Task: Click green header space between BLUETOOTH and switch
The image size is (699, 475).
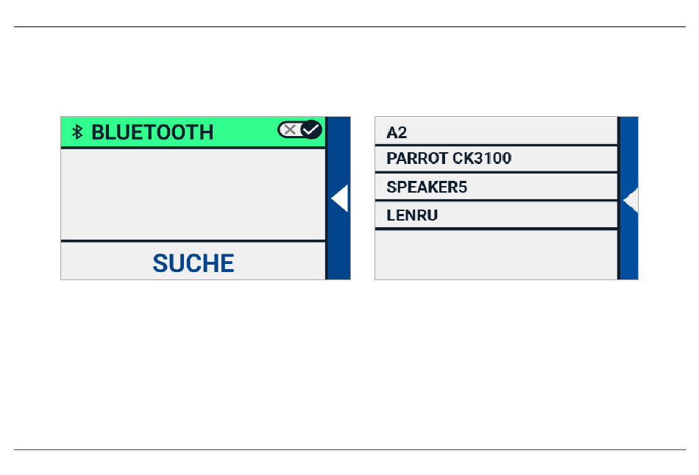Action: click(x=245, y=132)
